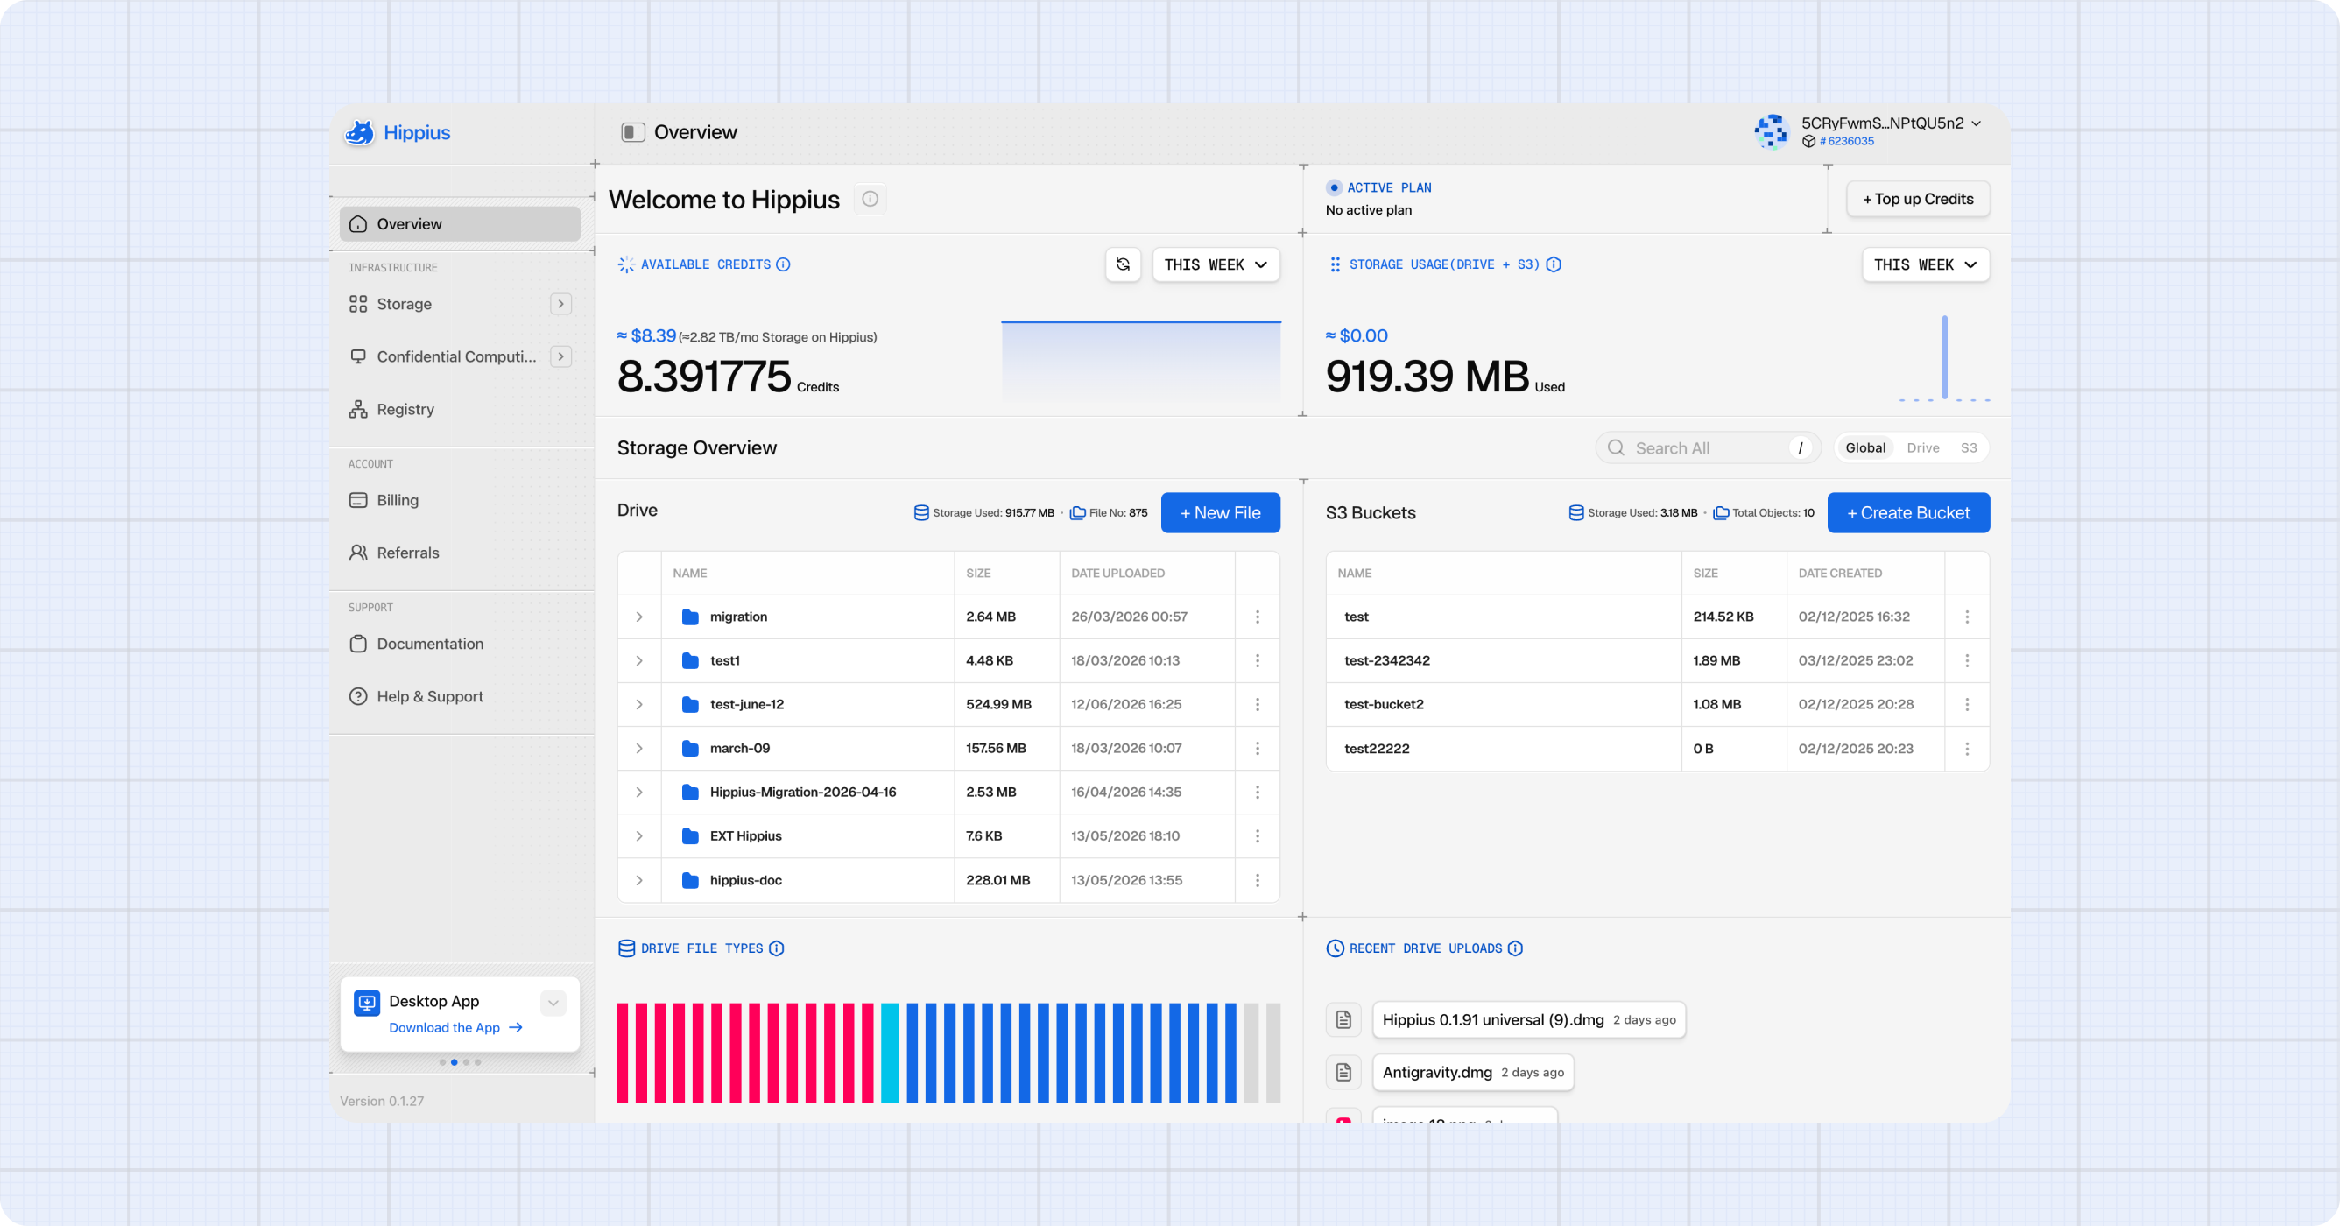2340x1226 pixels.
Task: Open the EXT Hippius folder name
Action: pos(745,835)
